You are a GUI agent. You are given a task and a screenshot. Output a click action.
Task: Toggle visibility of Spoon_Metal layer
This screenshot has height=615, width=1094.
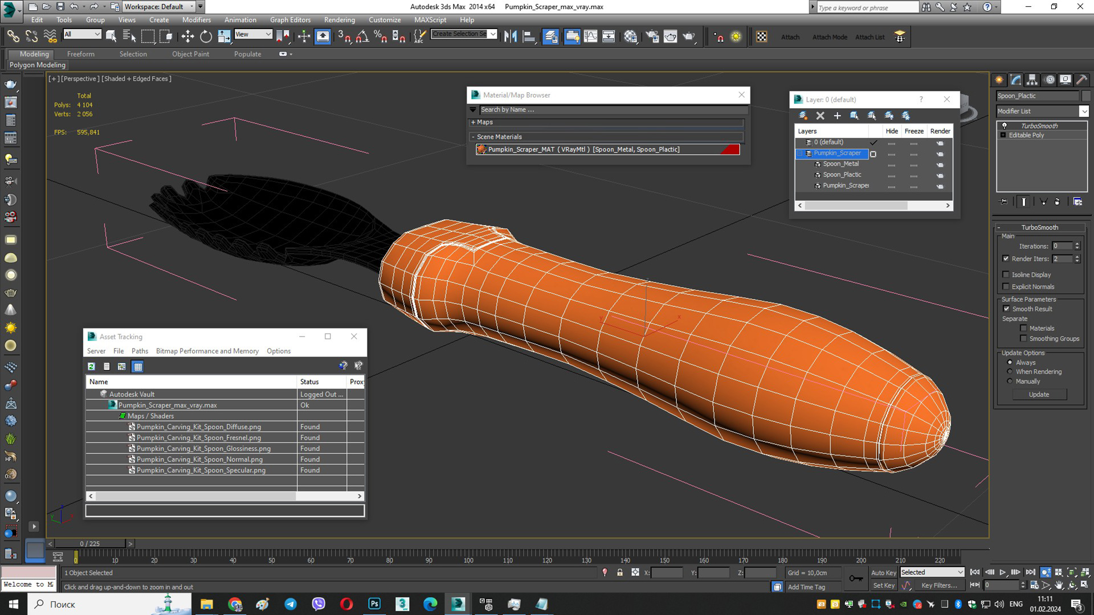click(891, 163)
